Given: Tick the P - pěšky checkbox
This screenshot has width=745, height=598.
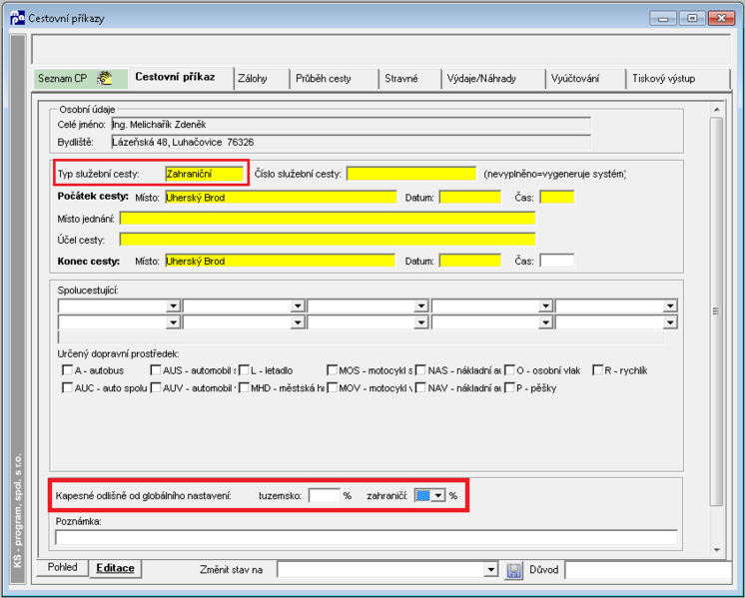Looking at the screenshot, I should pyautogui.click(x=509, y=387).
